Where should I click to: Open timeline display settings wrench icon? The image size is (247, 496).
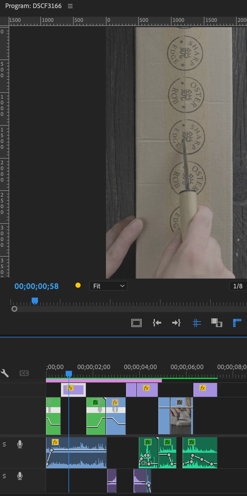tap(5, 373)
